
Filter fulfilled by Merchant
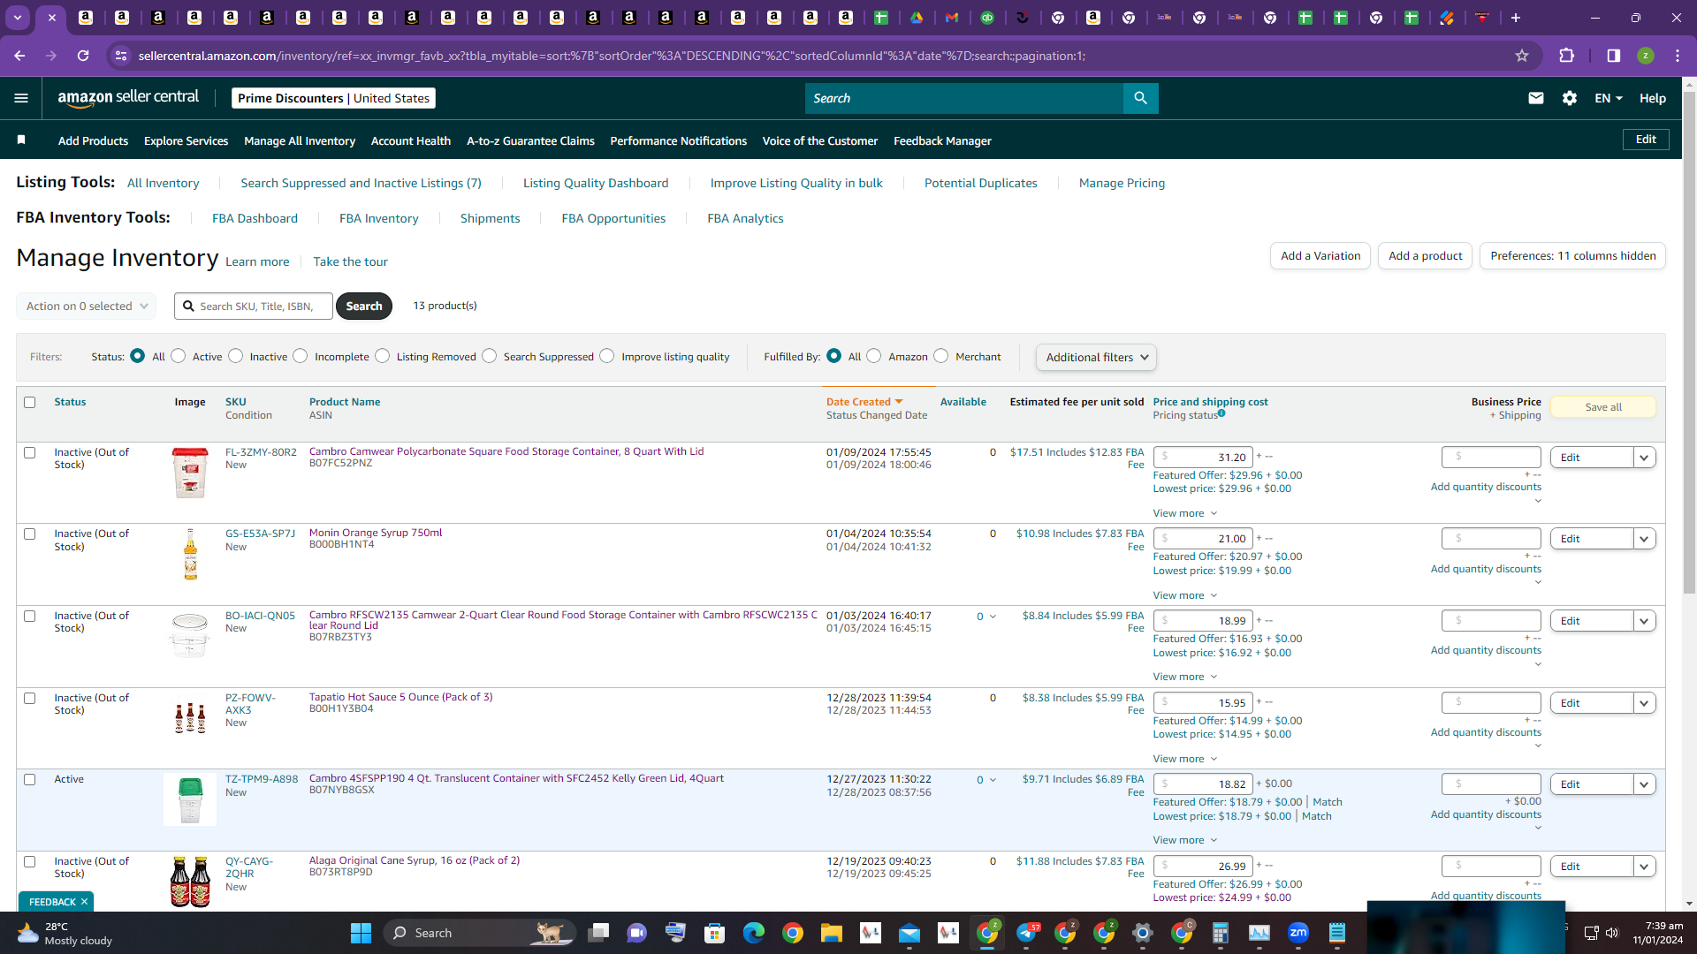click(941, 356)
